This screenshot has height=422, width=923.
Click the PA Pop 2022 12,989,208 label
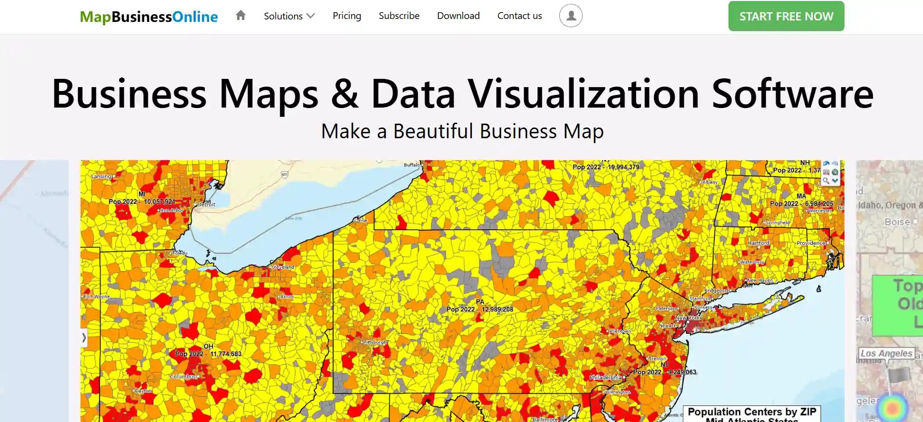[480, 306]
